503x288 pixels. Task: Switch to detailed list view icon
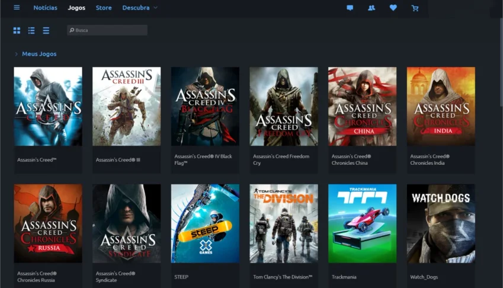(x=31, y=30)
